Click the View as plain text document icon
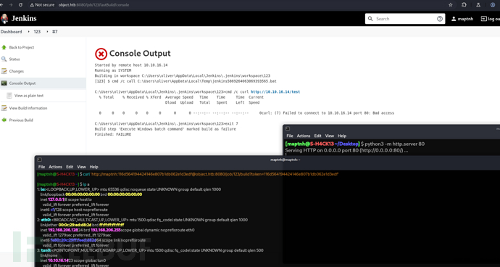Screen dimensions: 500x267 (x=9, y=95)
